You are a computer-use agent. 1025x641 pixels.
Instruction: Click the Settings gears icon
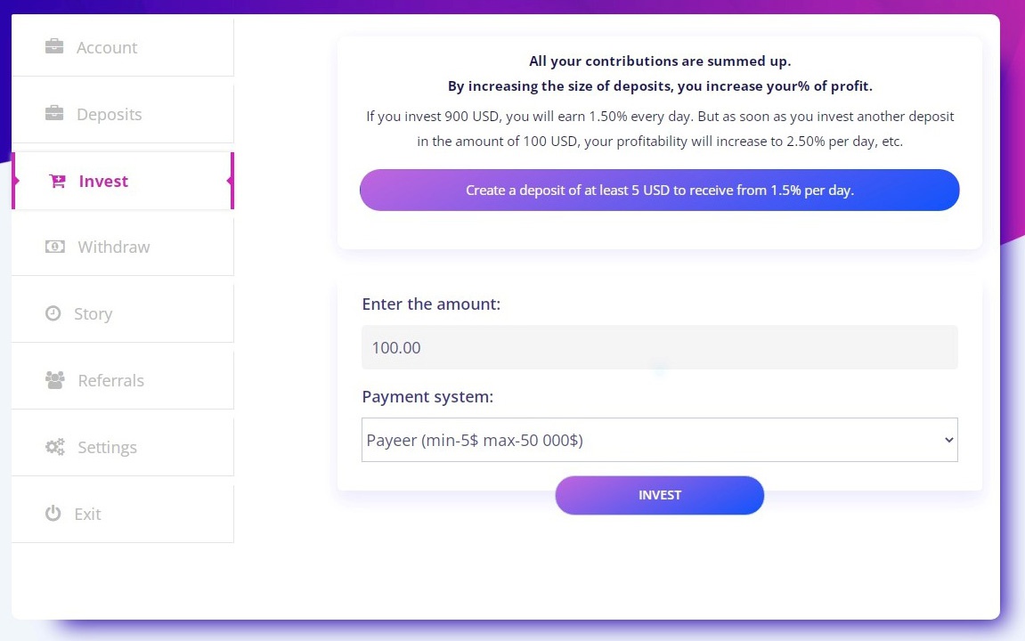[x=55, y=447]
